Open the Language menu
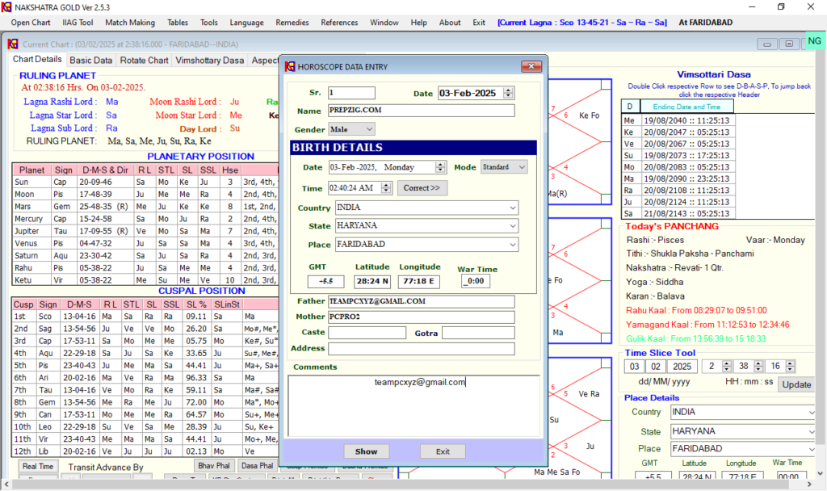 [x=246, y=22]
